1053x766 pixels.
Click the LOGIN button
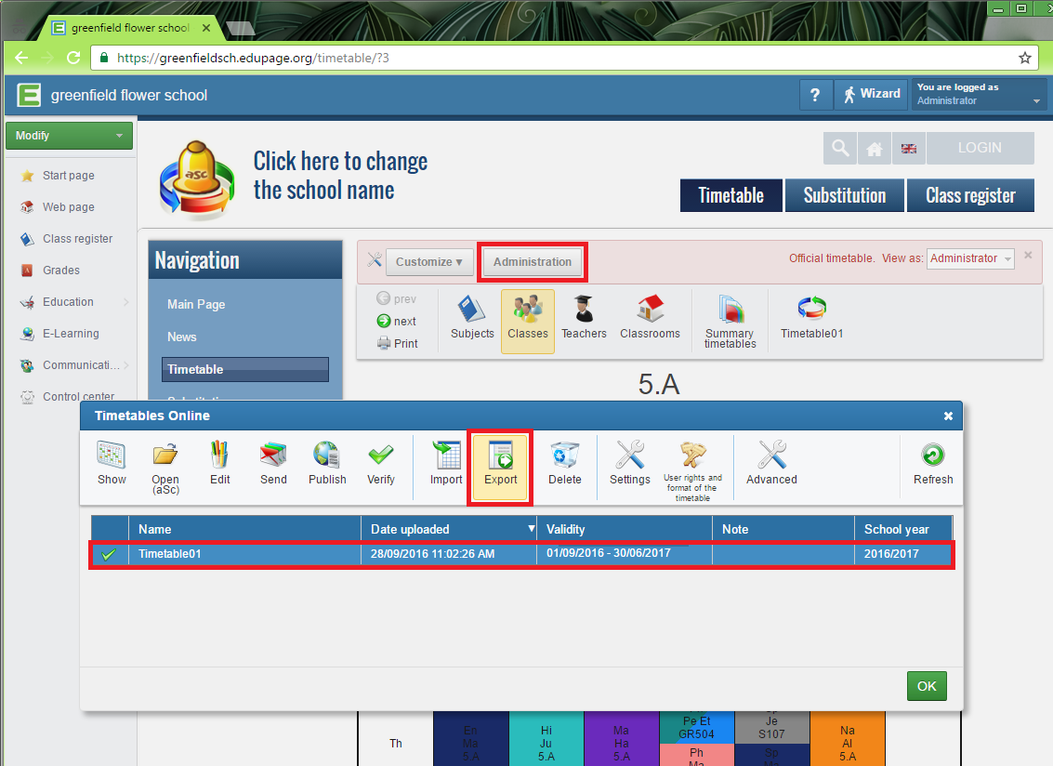point(980,148)
